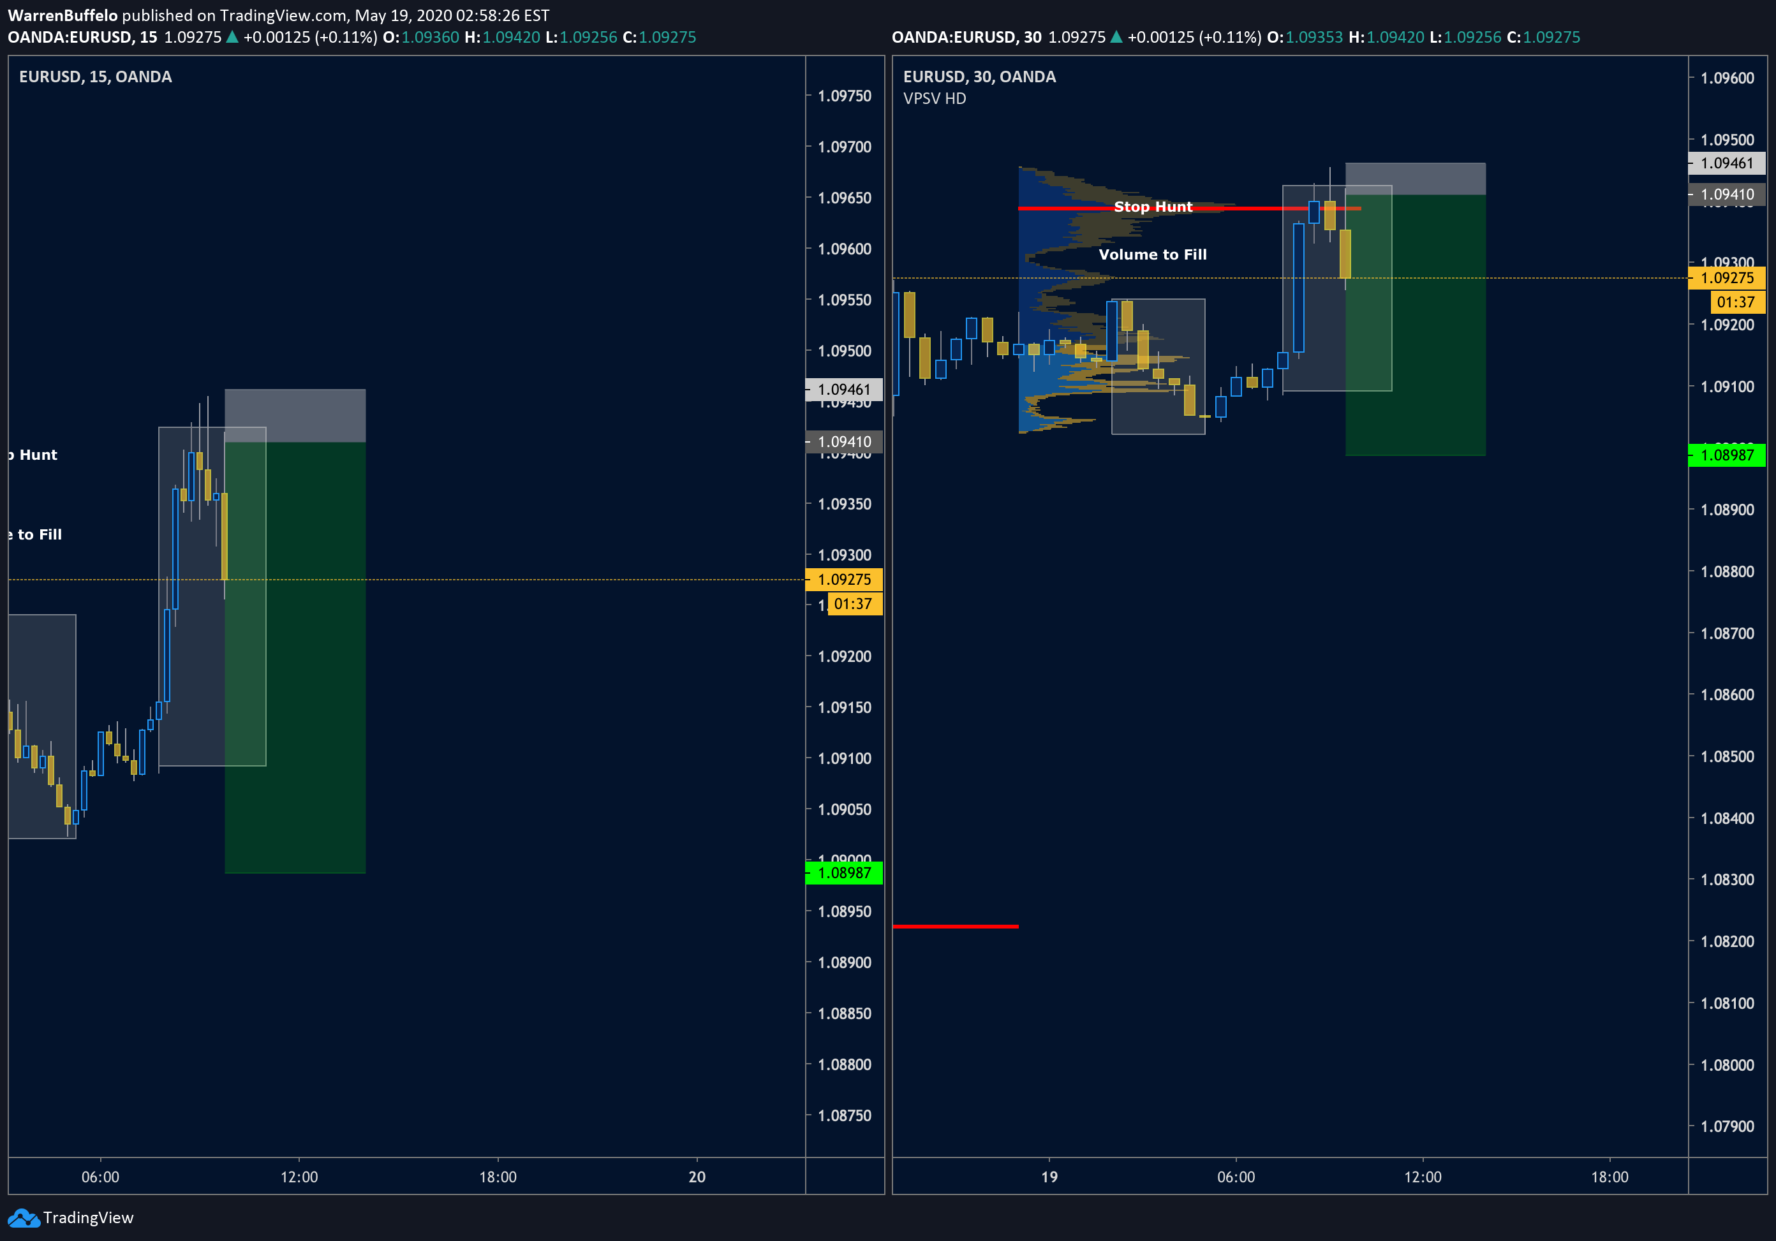Click the Stop Hunt label on 30-minute chart

[1153, 207]
